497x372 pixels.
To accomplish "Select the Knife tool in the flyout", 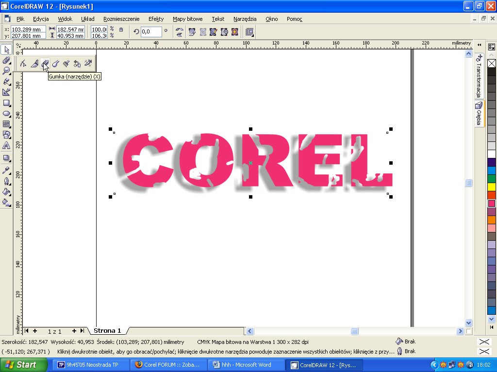I will click(x=34, y=63).
